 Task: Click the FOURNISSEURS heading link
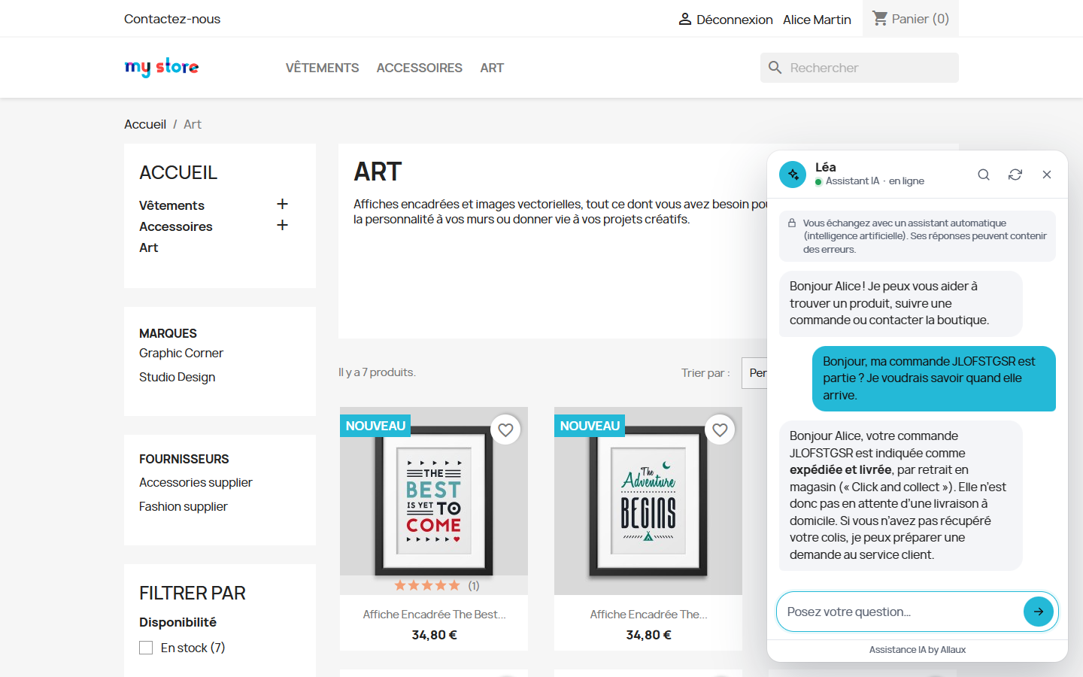tap(184, 459)
